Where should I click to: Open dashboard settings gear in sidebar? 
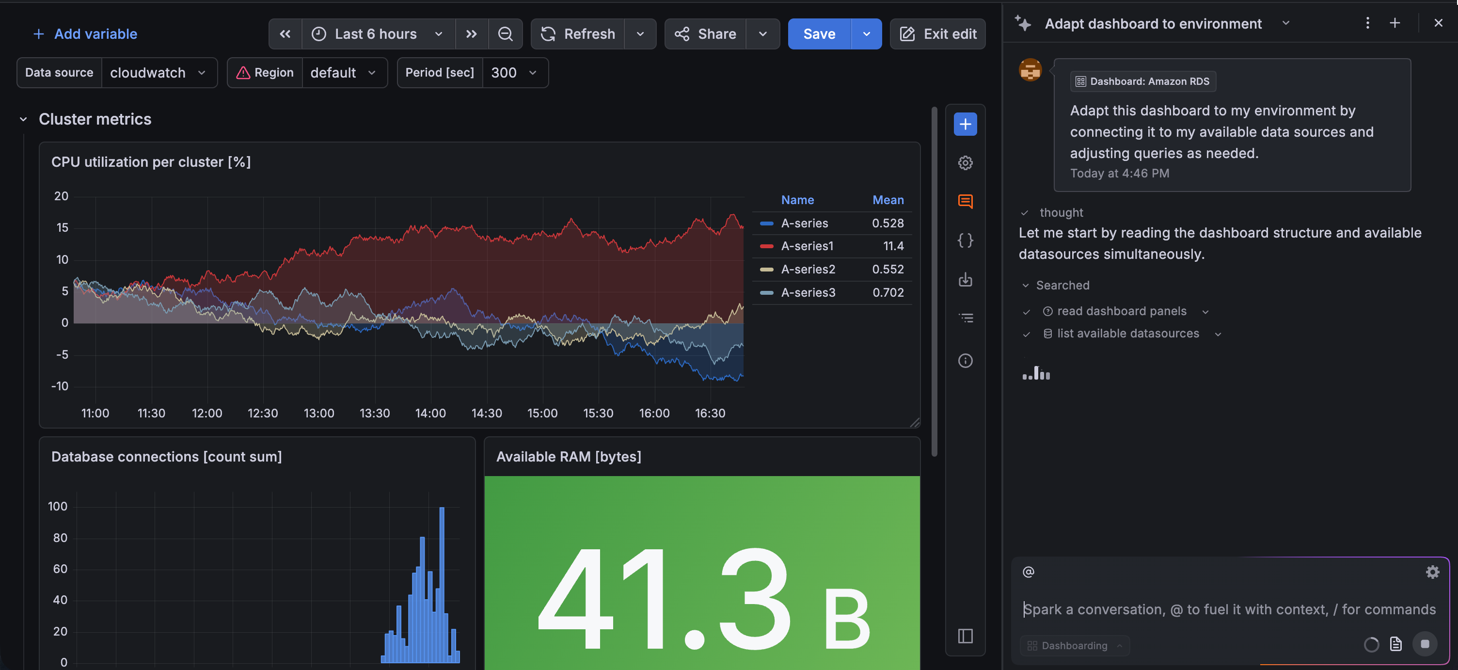(965, 163)
